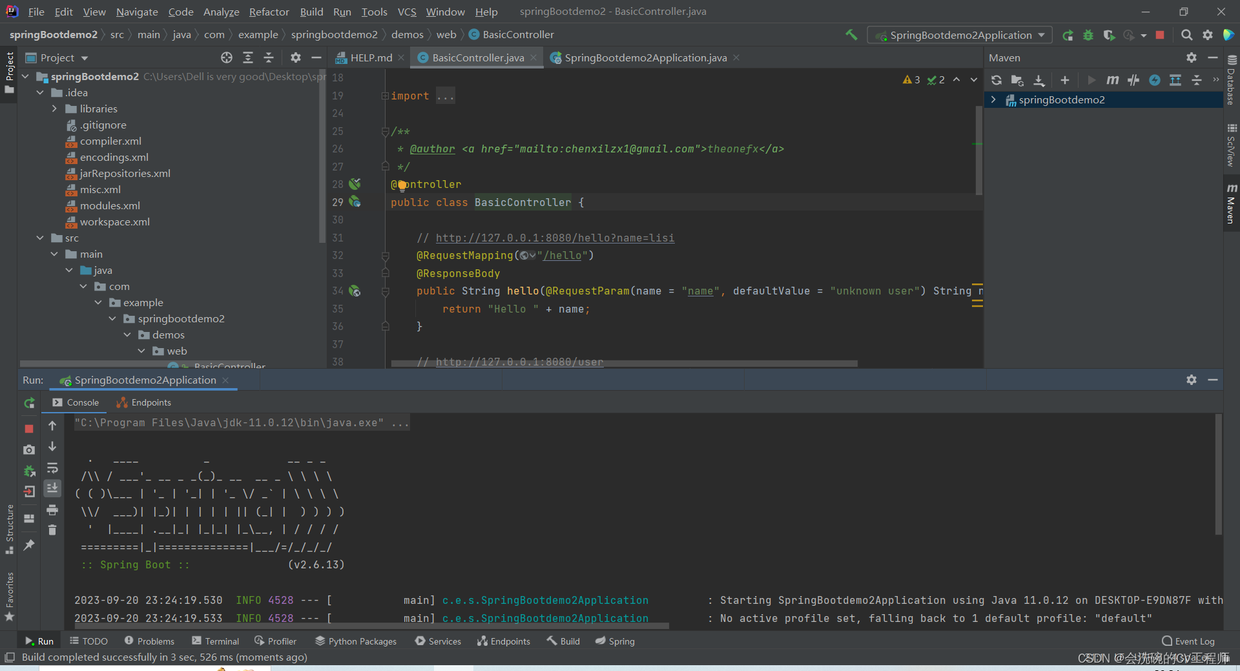Click the web breadcrumb in navigation bar
The width and height of the screenshot is (1240, 671).
tap(446, 35)
